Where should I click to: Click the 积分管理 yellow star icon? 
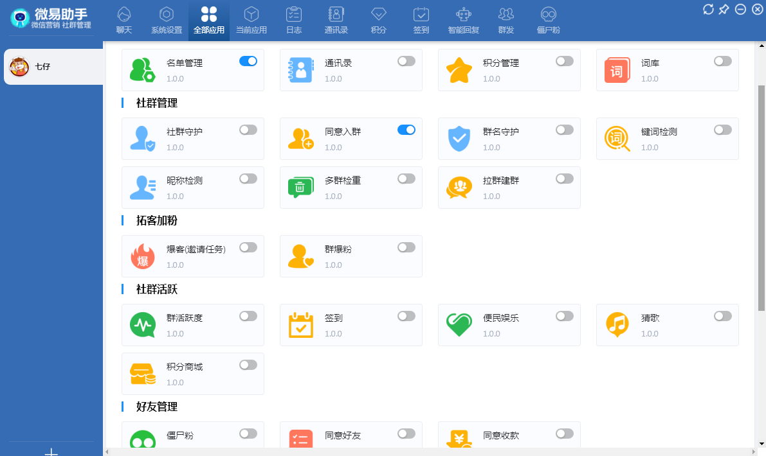click(459, 70)
